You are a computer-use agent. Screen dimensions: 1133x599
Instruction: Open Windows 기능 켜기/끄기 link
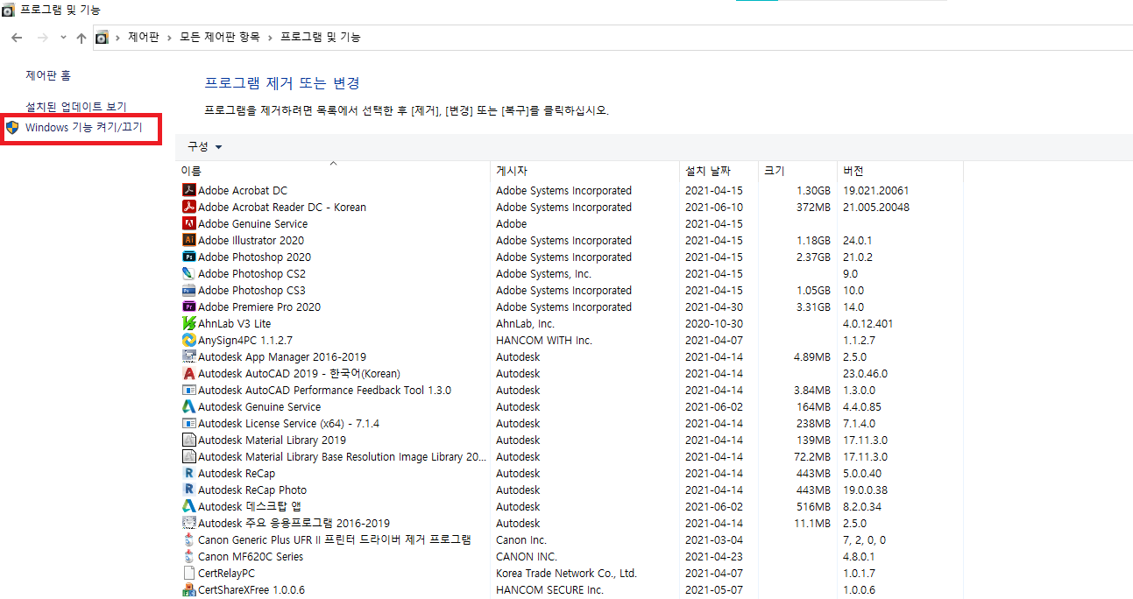click(83, 128)
